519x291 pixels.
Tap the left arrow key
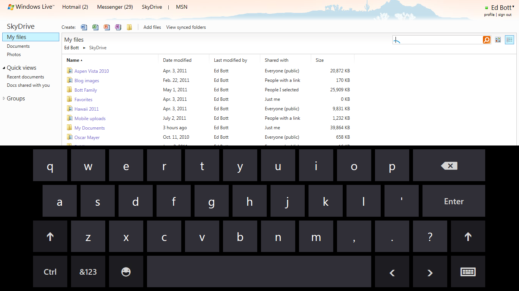point(392,272)
